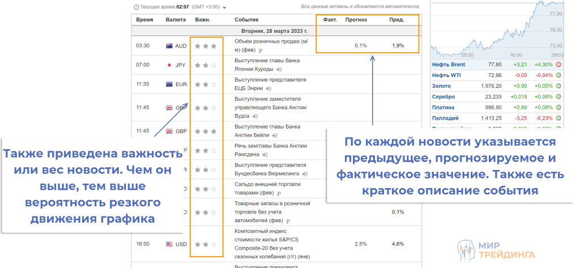Click importance stars for Куроды speech row

pyautogui.click(x=205, y=65)
